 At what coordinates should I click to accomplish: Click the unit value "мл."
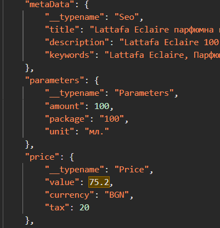click(97, 132)
